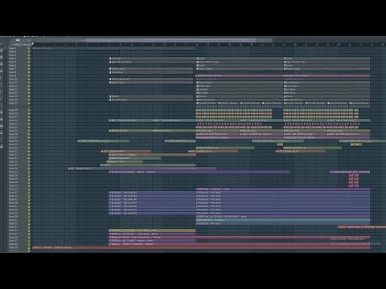Select long red automation clip on Track 59

pos(201,247)
